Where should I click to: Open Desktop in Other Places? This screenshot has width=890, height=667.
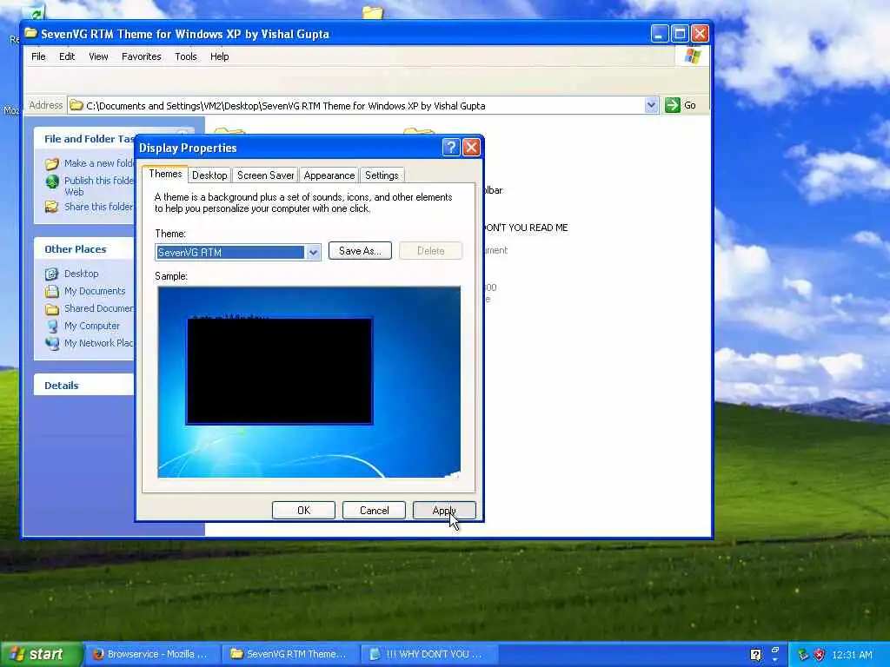point(81,274)
